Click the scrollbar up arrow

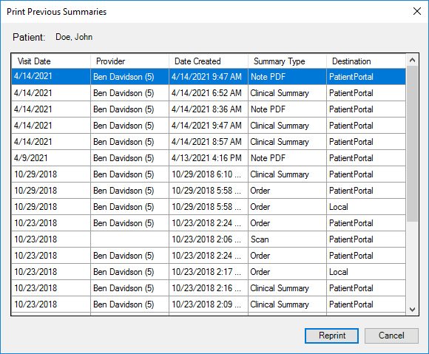[412, 61]
